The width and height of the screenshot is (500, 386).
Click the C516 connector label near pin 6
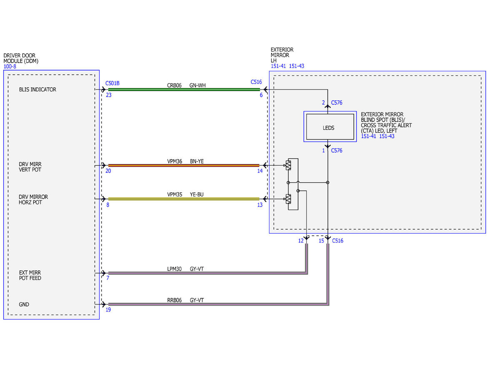pos(256,82)
